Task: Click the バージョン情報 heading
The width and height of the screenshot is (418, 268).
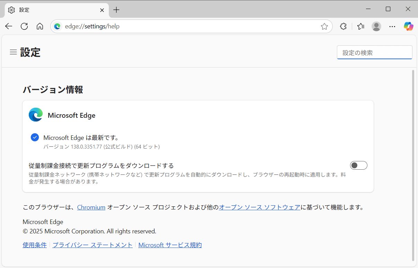Action: click(x=53, y=90)
